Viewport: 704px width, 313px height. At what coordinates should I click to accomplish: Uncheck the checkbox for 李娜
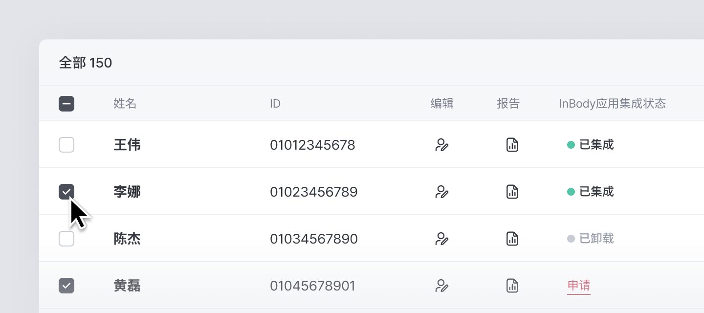point(66,192)
